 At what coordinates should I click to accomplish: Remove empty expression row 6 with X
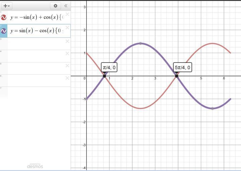(x=67, y=78)
